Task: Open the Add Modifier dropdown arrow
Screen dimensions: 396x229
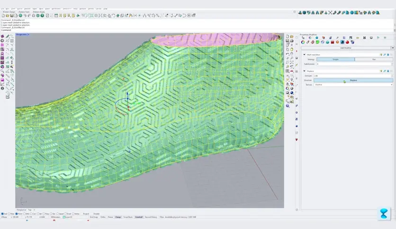Action: [393, 48]
